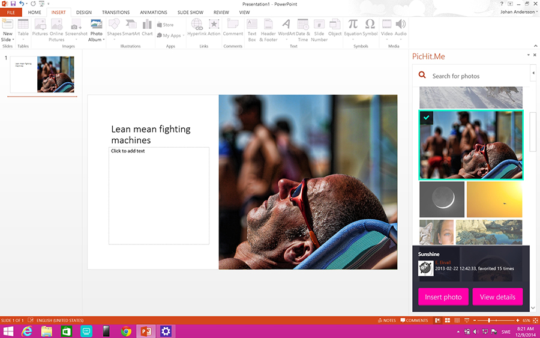Insert Date & Time

303,30
